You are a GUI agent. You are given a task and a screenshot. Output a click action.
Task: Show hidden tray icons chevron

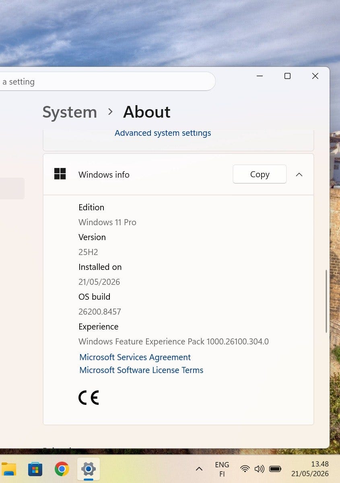click(x=199, y=469)
